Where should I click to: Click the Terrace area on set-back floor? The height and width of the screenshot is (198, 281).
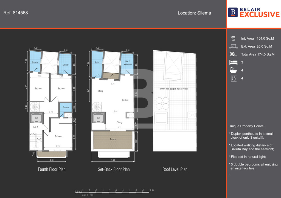tap(113, 139)
